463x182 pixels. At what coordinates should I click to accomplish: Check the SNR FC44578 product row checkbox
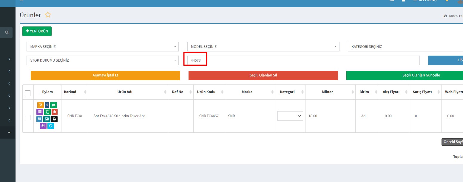pyautogui.click(x=28, y=117)
